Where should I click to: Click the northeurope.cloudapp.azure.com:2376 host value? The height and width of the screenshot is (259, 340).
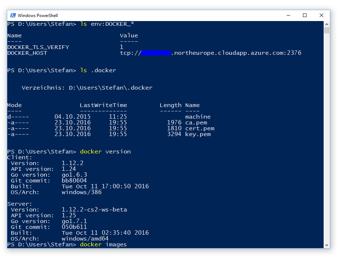pos(236,53)
